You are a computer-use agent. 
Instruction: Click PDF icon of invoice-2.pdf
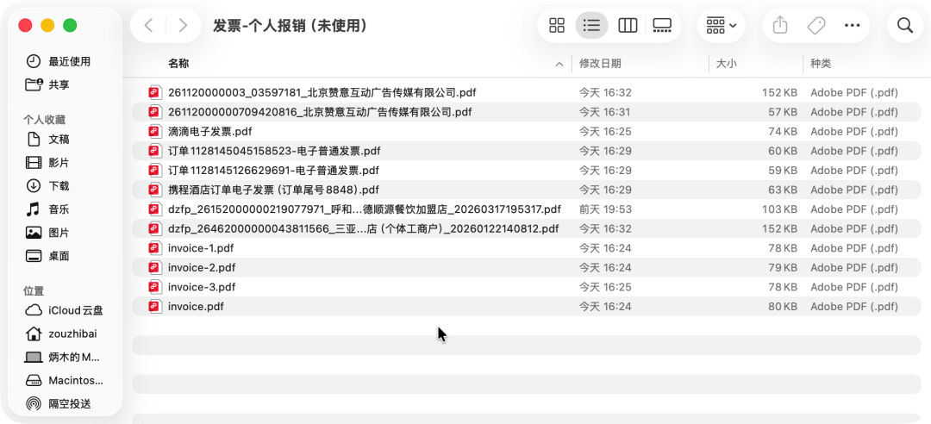pos(155,268)
